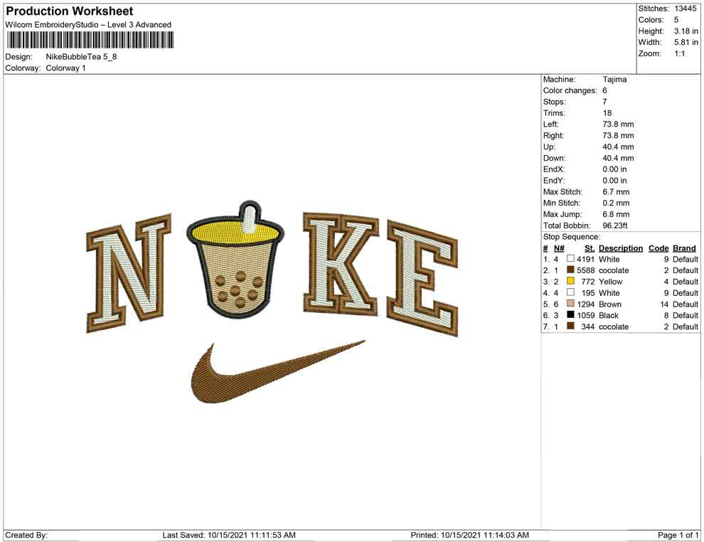Select the Trims value "18"
This screenshot has width=704, height=542.
coord(607,113)
